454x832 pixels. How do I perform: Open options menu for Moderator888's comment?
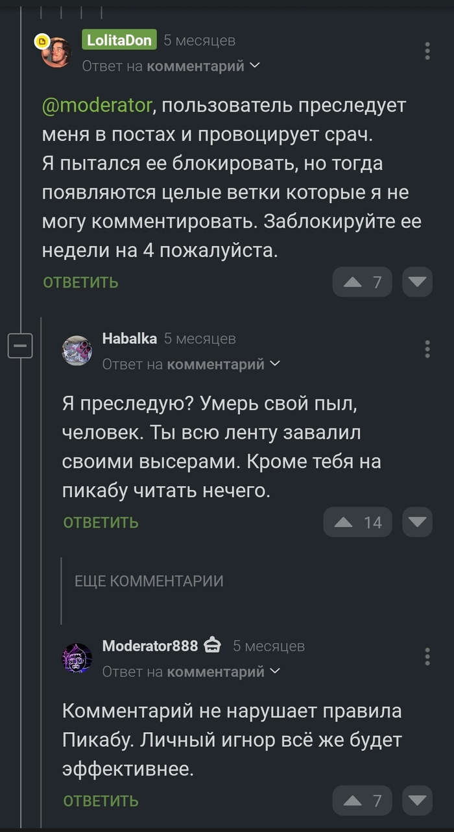[x=427, y=656]
